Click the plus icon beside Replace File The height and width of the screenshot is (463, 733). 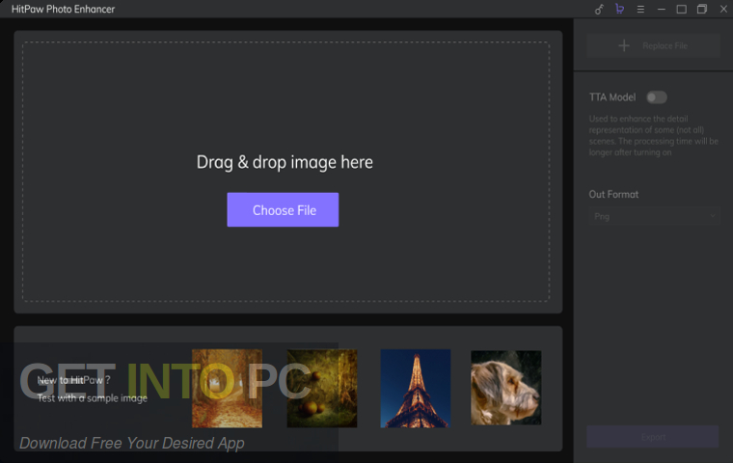pos(624,46)
